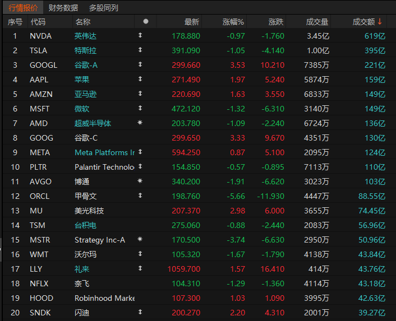The width and height of the screenshot is (396, 321).
Task: Open stock name link 超威半导体
Action: 93,123
